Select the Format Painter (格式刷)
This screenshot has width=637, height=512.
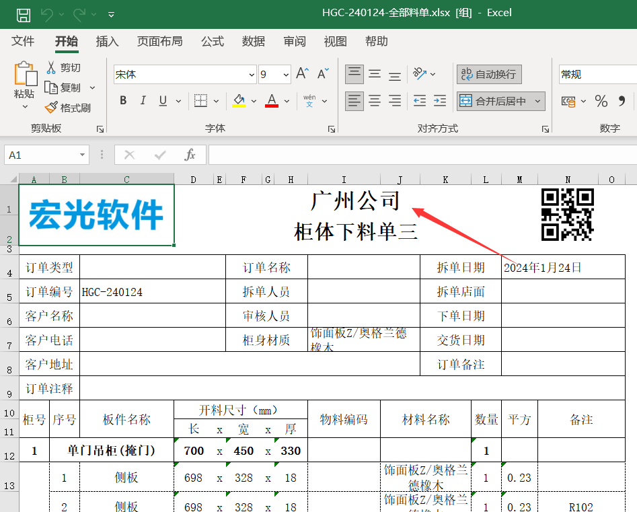click(x=67, y=108)
